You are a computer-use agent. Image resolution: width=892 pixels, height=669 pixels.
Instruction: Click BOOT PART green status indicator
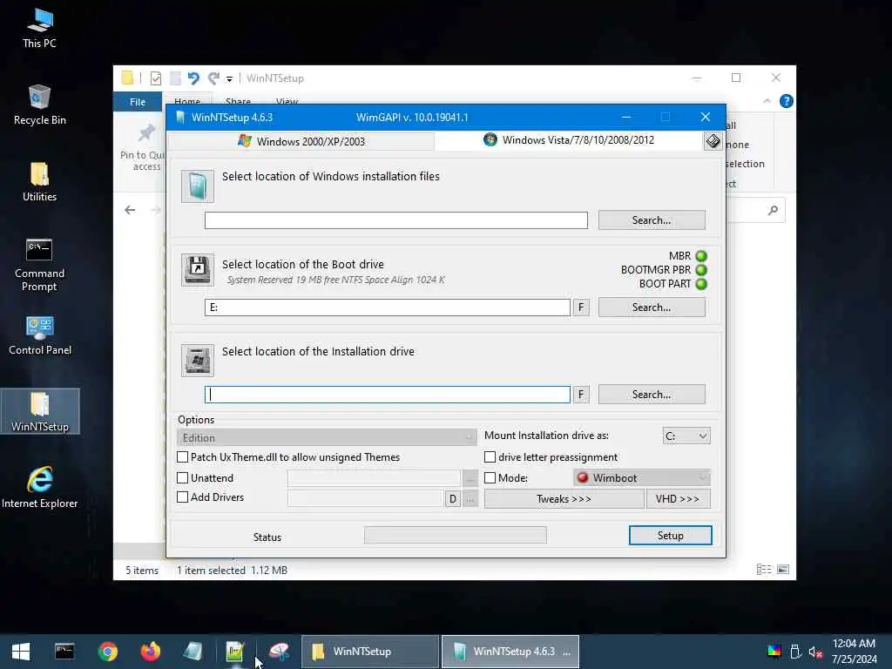coord(701,284)
